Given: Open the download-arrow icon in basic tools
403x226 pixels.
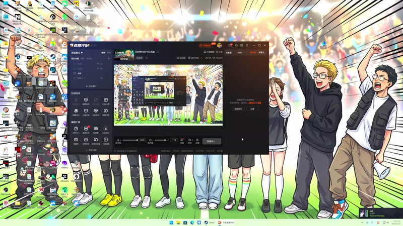Looking at the screenshot, I should 106,140.
